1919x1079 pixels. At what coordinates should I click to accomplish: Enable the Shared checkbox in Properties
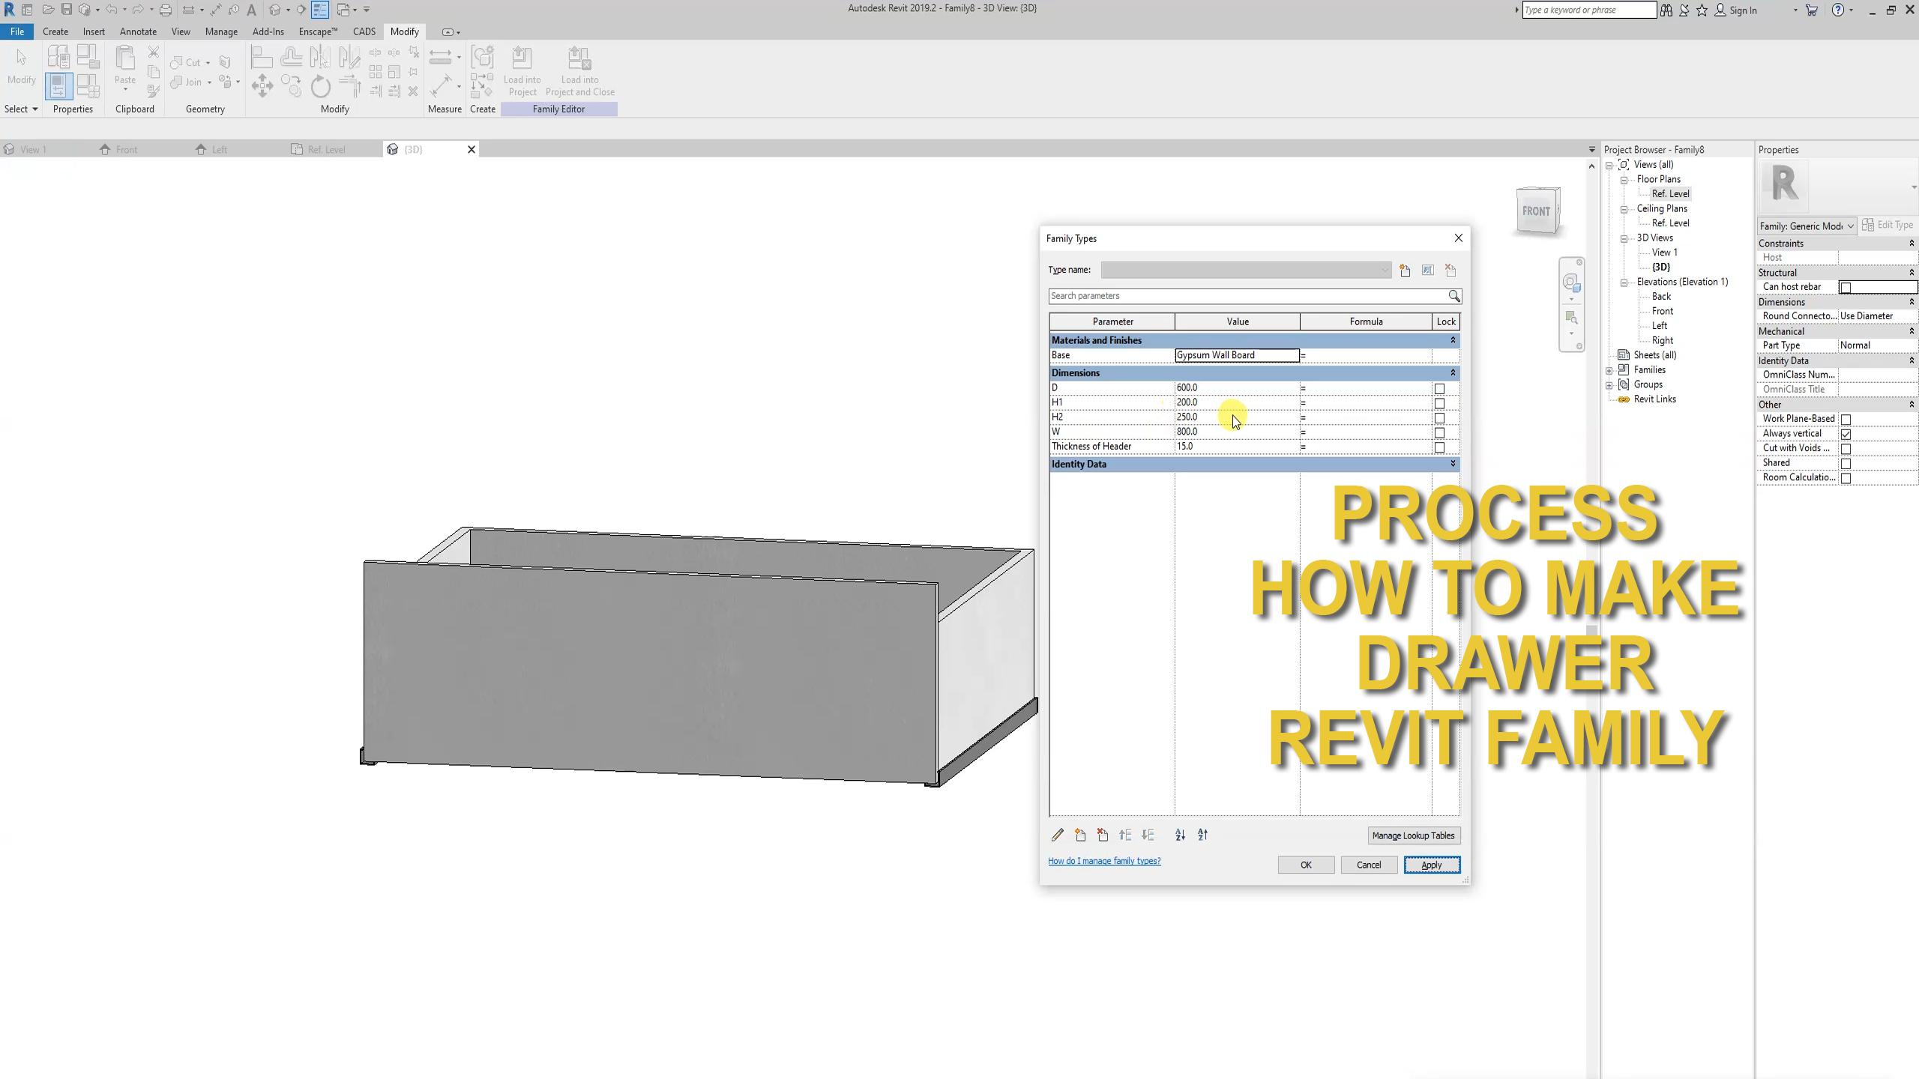(x=1847, y=463)
